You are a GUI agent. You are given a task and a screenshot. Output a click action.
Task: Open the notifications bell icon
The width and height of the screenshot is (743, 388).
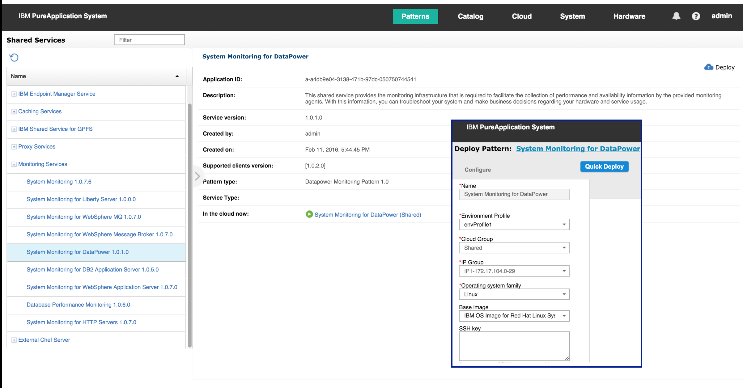(x=676, y=16)
